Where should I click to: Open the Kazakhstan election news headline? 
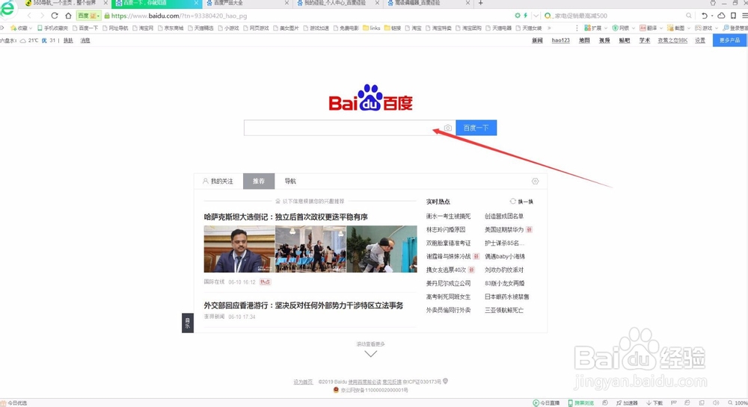[x=286, y=217]
